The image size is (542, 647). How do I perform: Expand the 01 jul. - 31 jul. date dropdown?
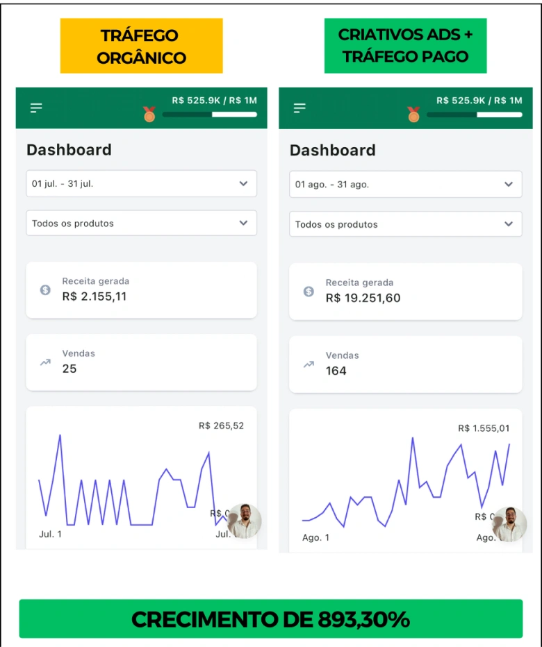(x=141, y=184)
